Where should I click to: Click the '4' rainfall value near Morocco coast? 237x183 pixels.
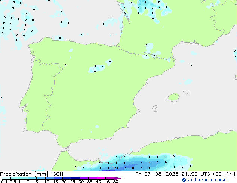pos(100,168)
